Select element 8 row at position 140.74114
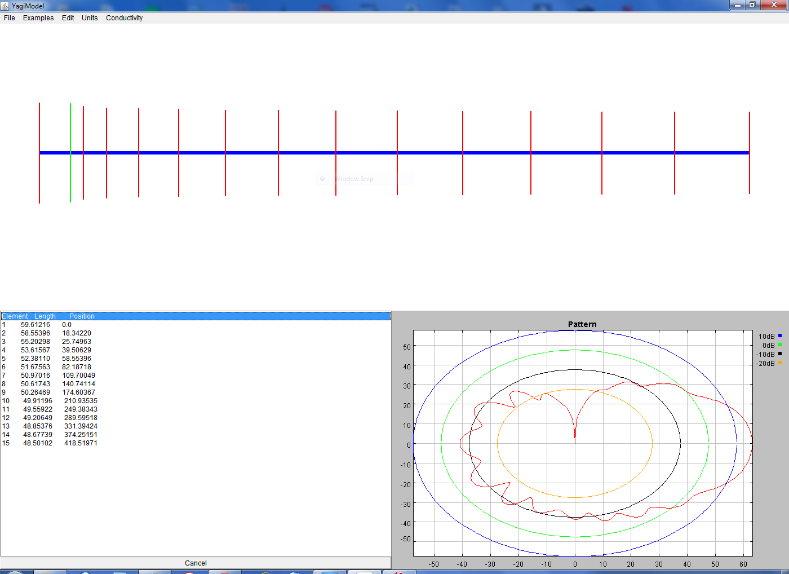 pyautogui.click(x=78, y=384)
